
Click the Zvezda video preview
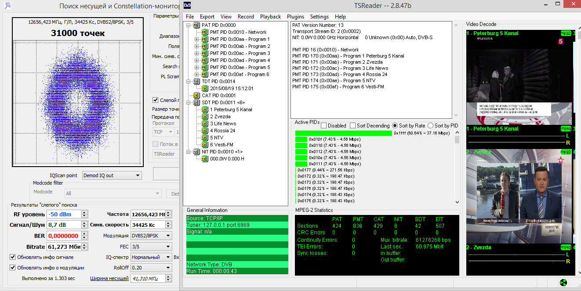coord(519,196)
